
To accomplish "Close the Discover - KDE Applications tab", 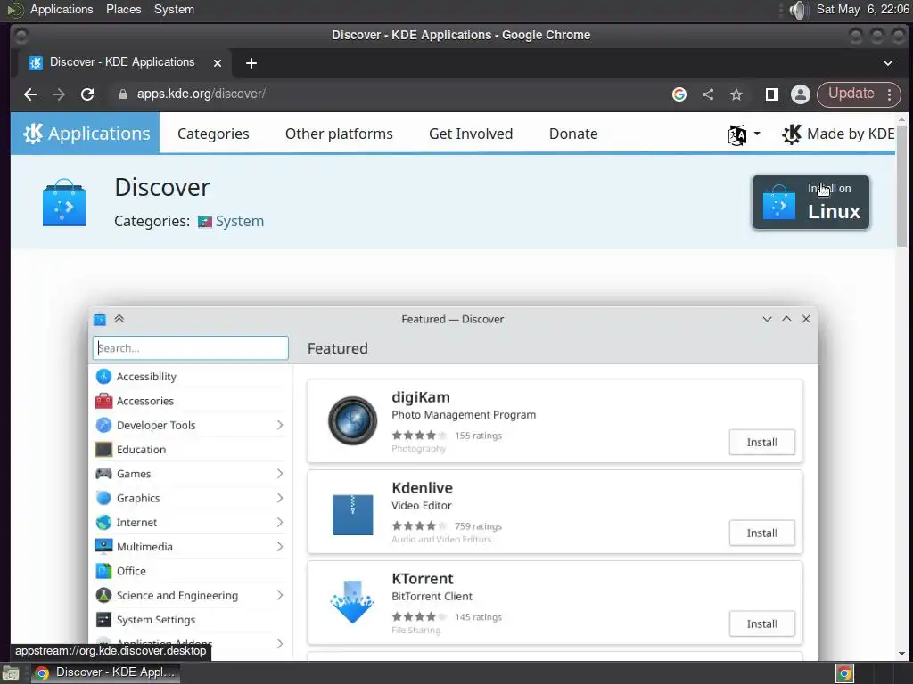I will 218,63.
